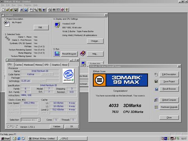The width and height of the screenshot is (188, 141).
Task: Click the Validate button in CPU-Z
Action: (x=57, y=127)
